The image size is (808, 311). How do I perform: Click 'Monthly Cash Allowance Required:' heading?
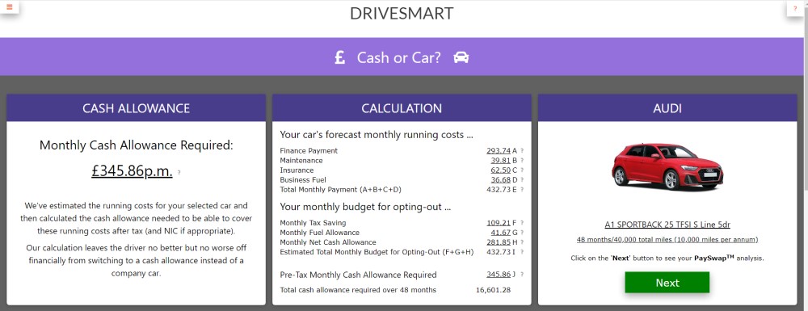pyautogui.click(x=136, y=145)
